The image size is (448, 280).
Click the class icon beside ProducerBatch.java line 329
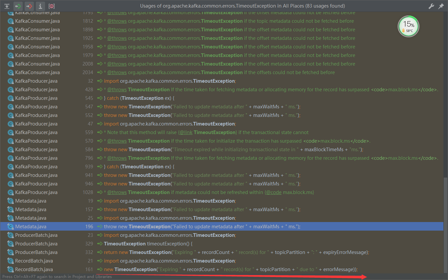click(10, 244)
